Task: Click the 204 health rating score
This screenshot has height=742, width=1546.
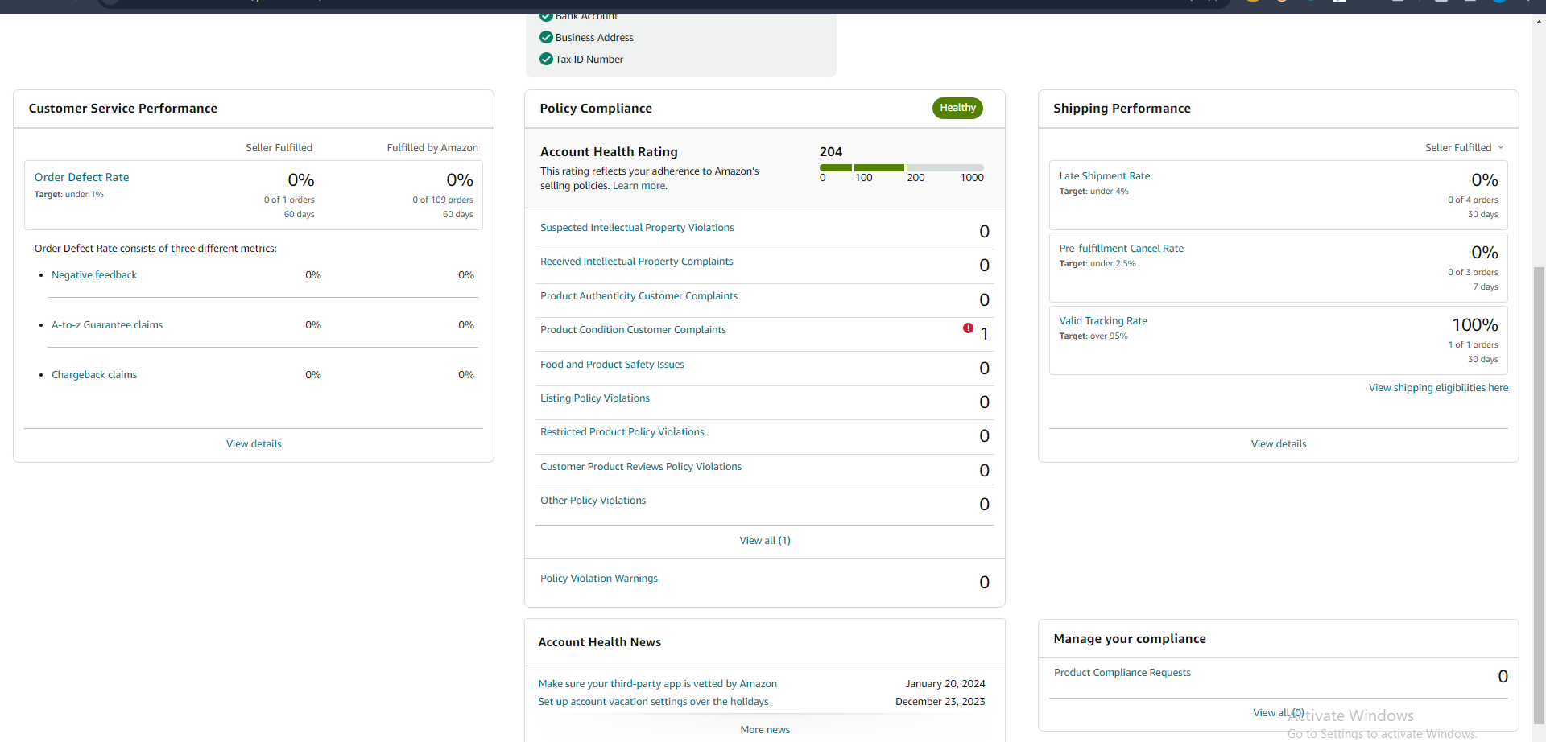Action: click(830, 151)
